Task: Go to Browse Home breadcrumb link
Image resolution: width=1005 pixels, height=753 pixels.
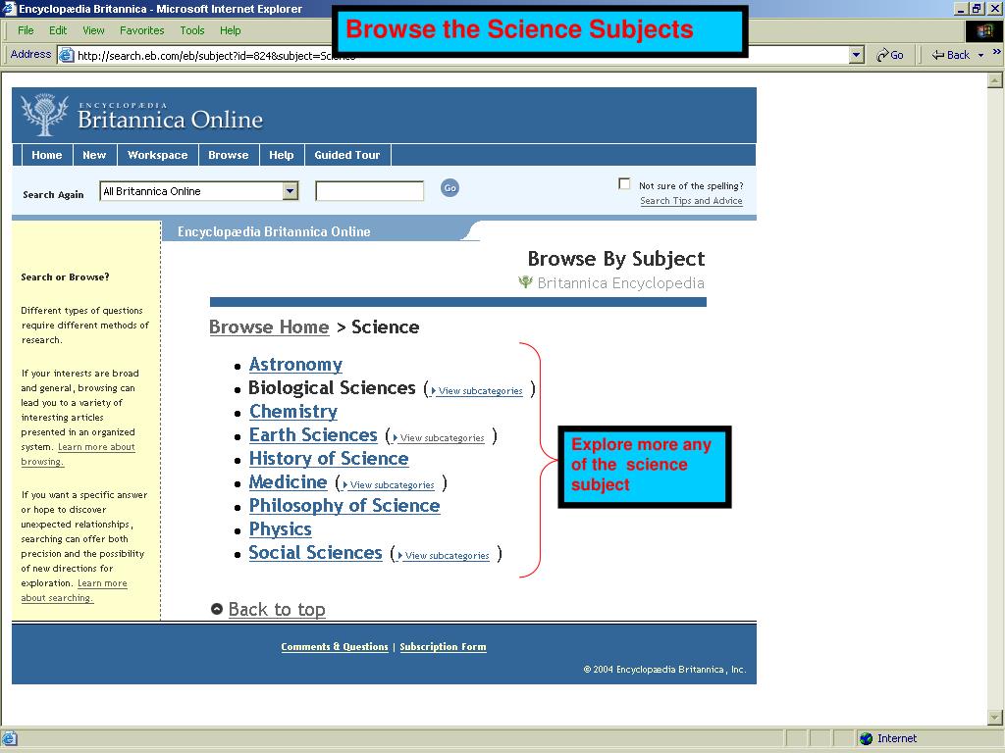Action: click(x=269, y=327)
